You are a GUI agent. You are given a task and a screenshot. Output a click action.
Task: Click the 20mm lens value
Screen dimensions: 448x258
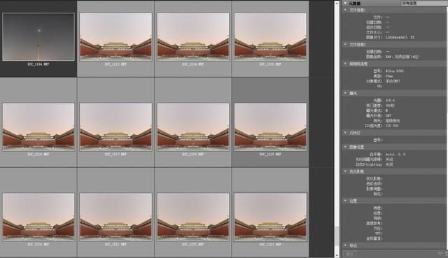point(389,76)
